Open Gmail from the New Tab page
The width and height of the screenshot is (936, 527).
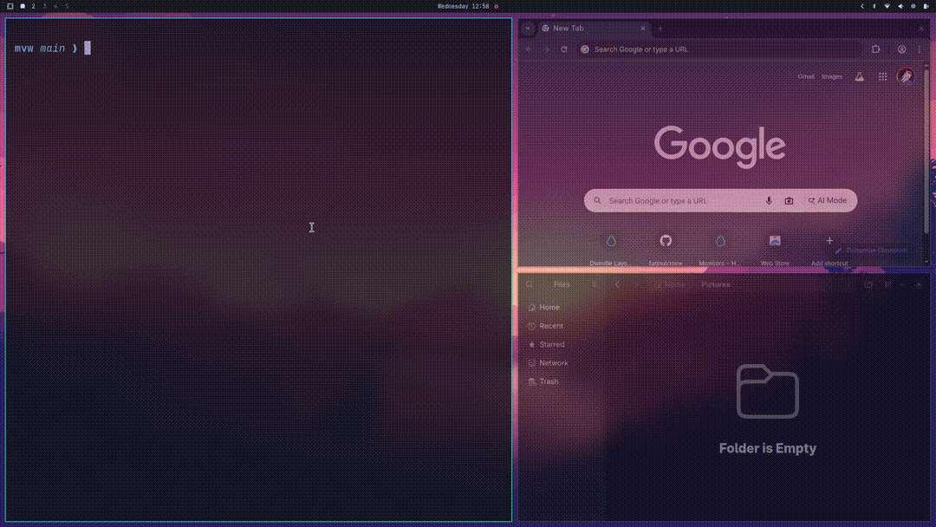click(806, 76)
